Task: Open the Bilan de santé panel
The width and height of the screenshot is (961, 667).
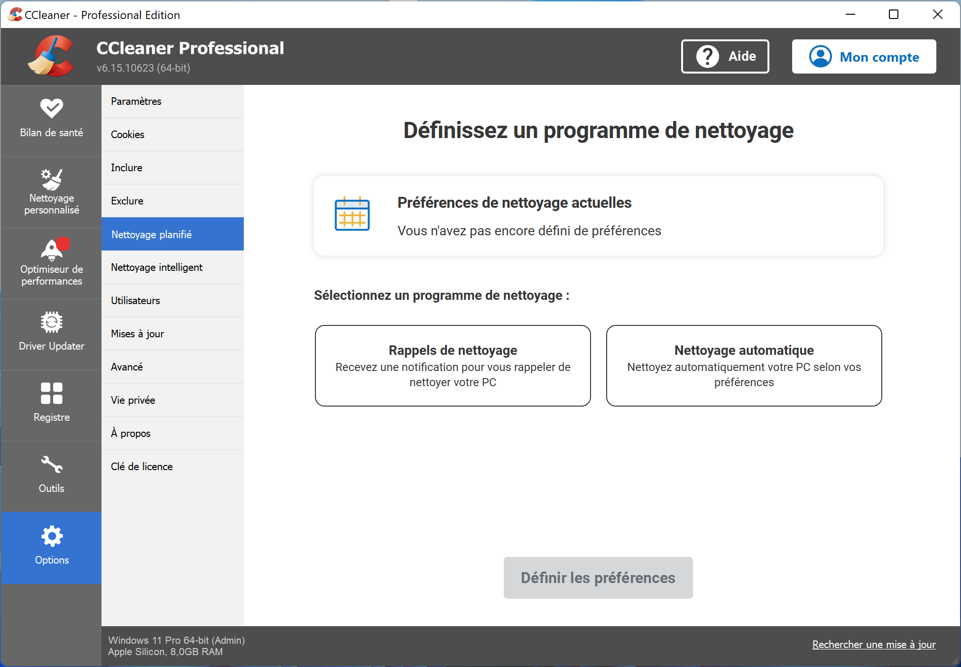Action: click(x=51, y=119)
